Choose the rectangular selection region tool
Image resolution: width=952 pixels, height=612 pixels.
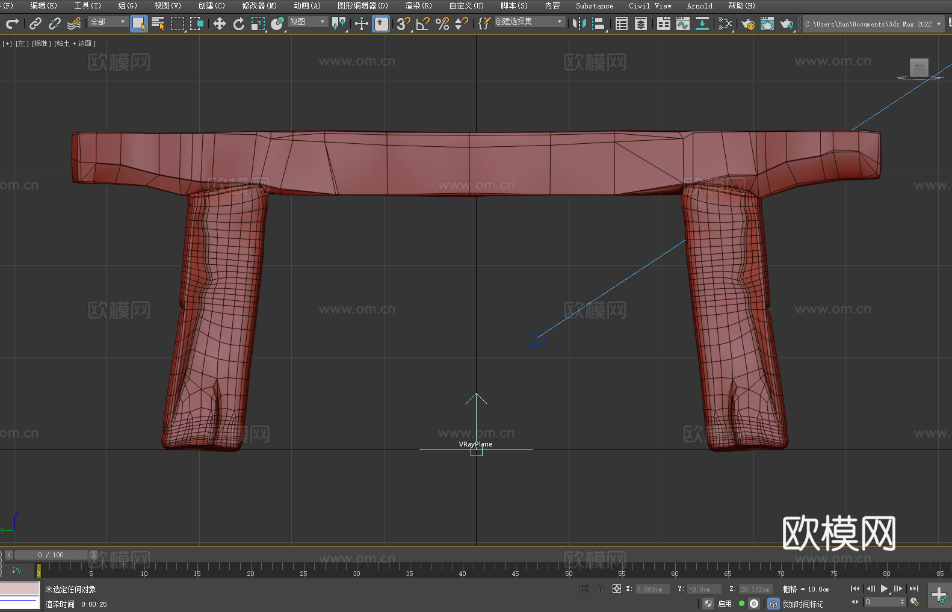[x=178, y=23]
